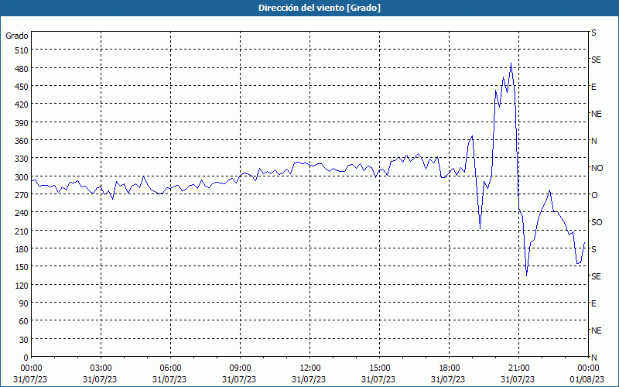
Task: Click the 15:00 time label
Action: 379,368
